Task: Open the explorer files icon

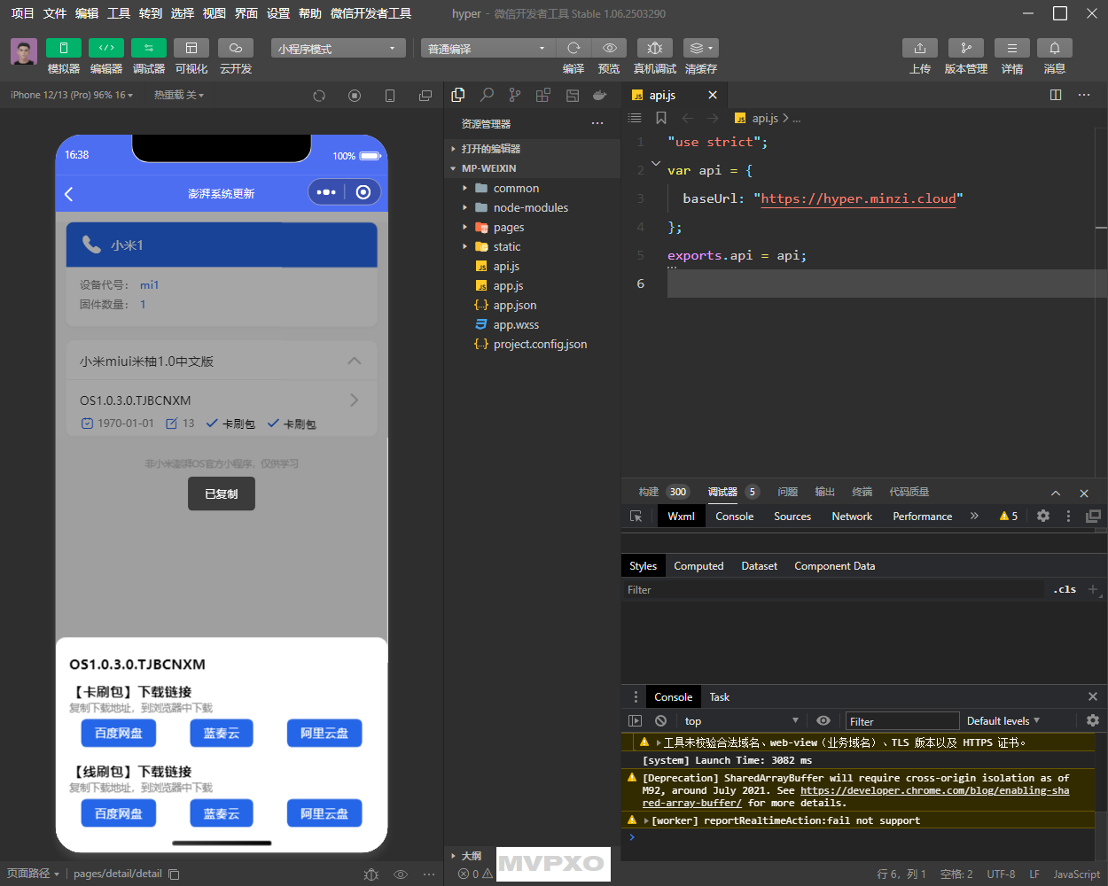Action: coord(458,95)
